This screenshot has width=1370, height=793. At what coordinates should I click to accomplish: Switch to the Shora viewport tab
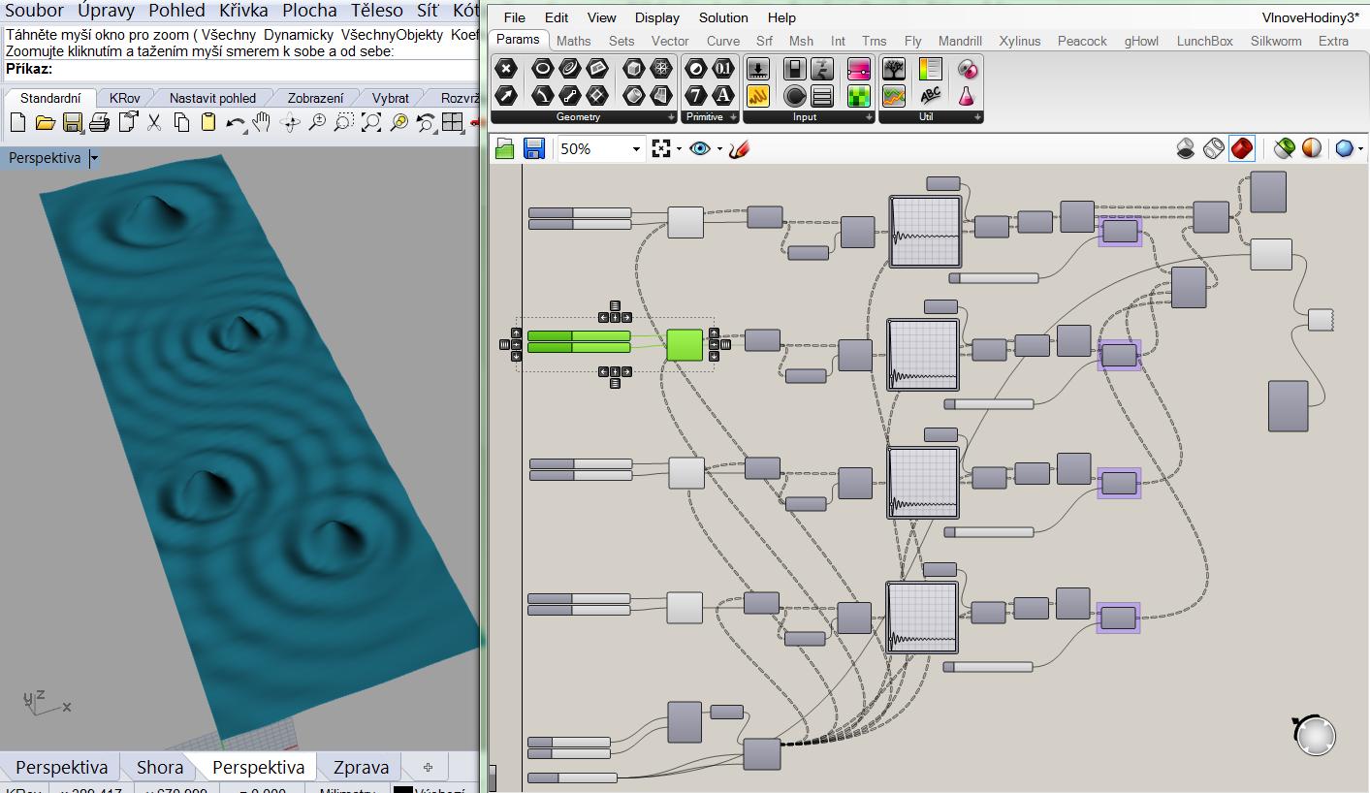click(x=159, y=767)
